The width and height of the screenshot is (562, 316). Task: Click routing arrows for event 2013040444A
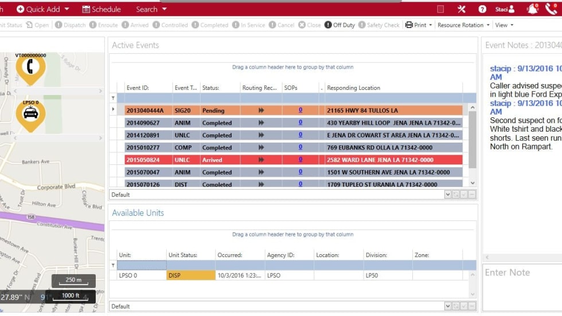[x=262, y=110]
